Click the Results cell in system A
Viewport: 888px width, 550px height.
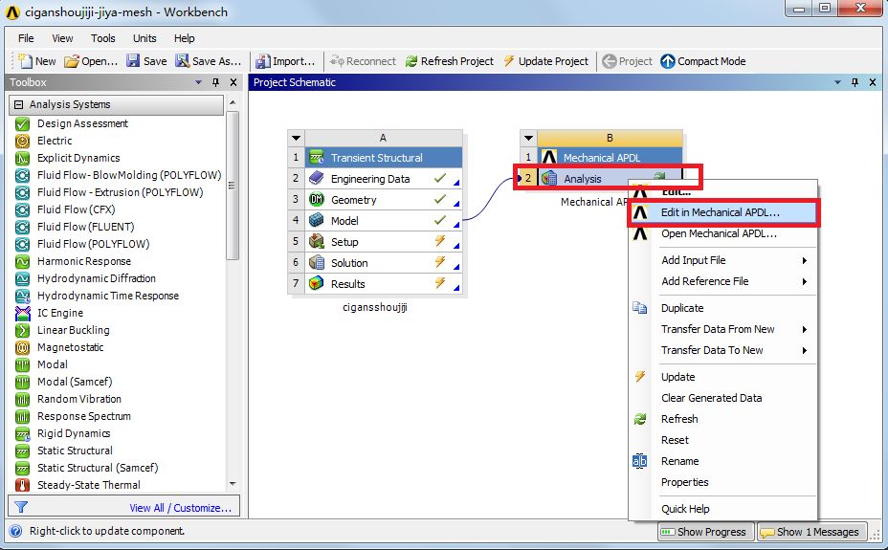[x=384, y=283]
